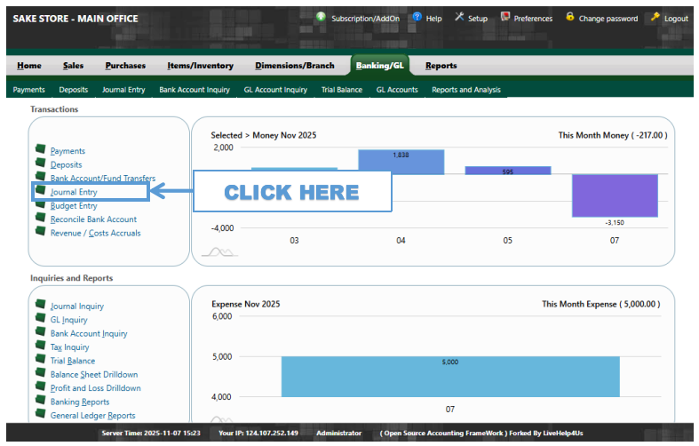
Task: Switch to the Reports tab
Action: (441, 66)
